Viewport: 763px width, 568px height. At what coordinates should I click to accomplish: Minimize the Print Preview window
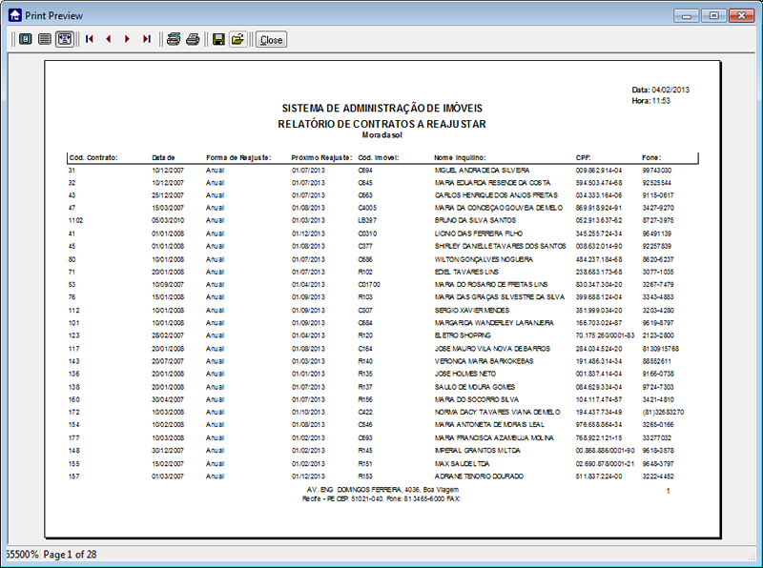(x=688, y=15)
